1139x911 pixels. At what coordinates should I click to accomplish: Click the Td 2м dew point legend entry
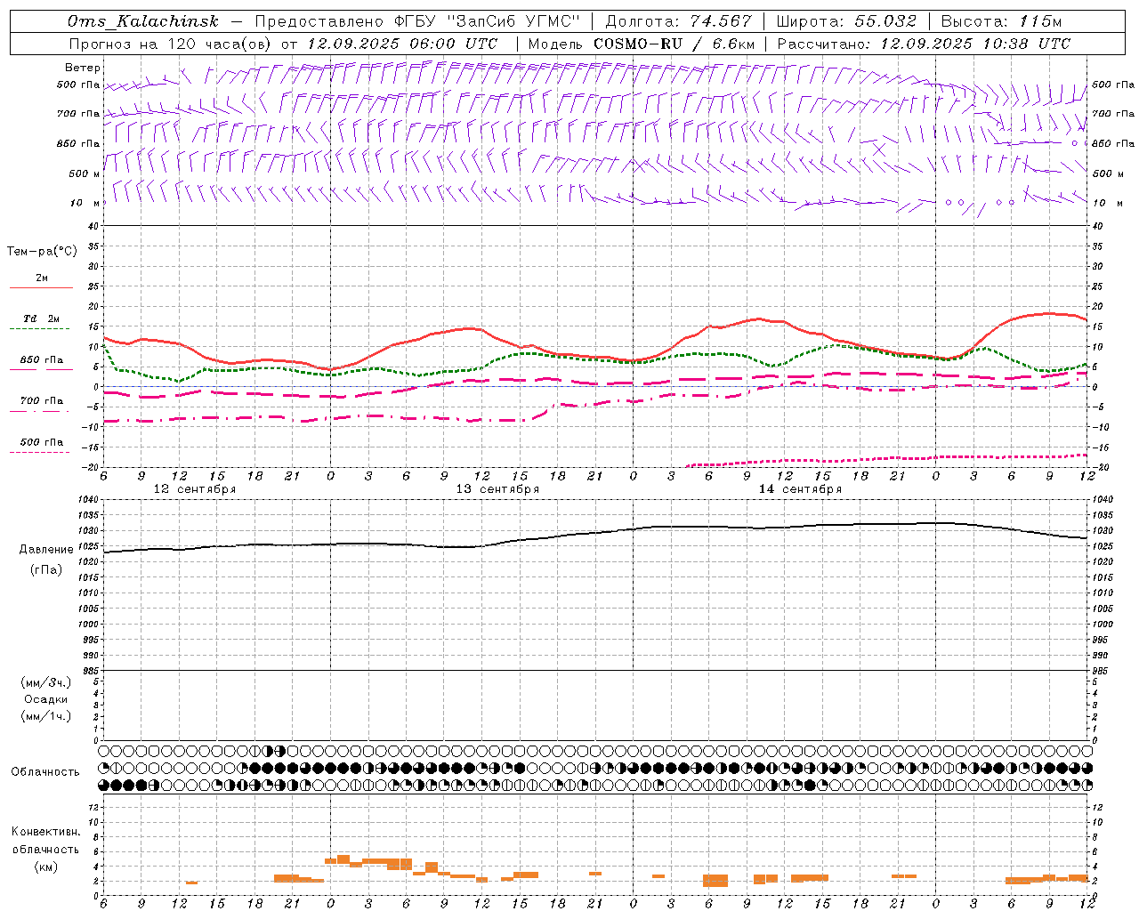(42, 318)
